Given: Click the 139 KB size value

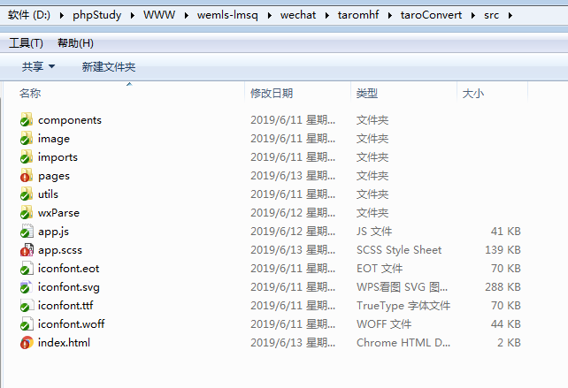Looking at the screenshot, I should point(503,250).
